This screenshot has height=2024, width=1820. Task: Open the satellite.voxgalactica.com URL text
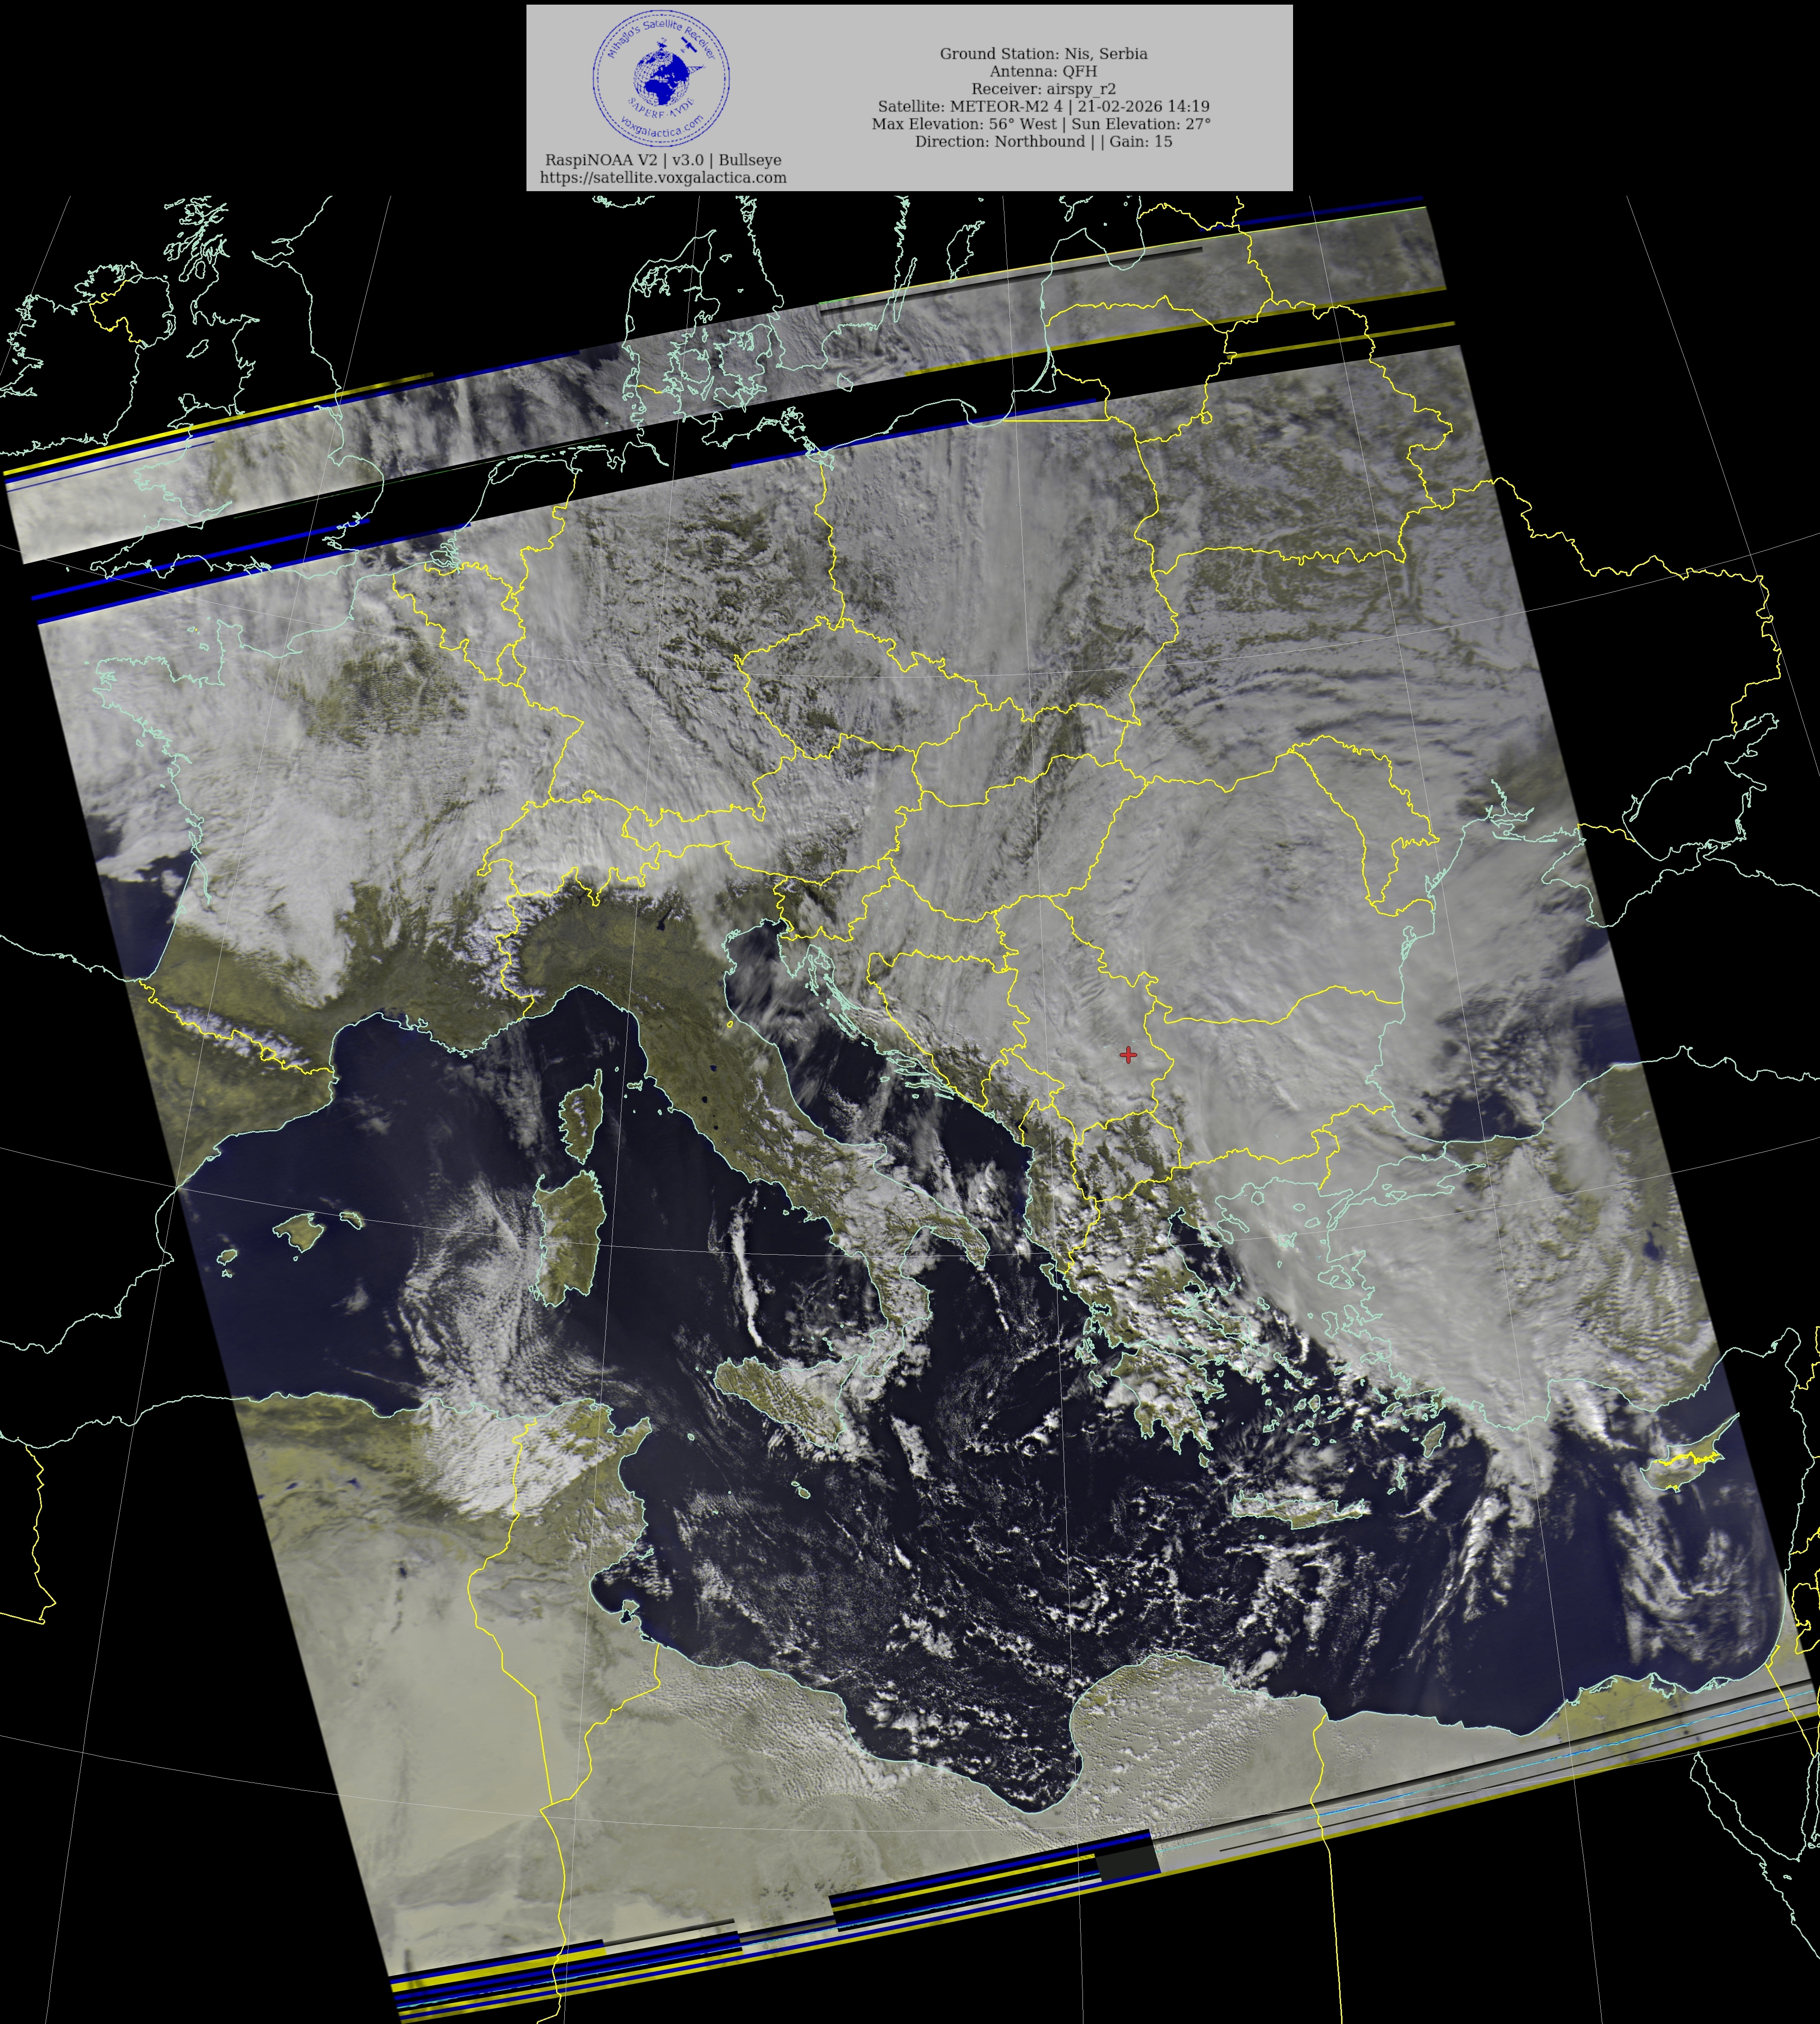[x=663, y=178]
